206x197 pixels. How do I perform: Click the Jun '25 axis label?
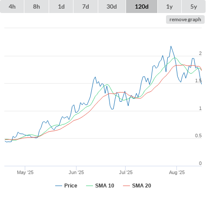point(76,172)
